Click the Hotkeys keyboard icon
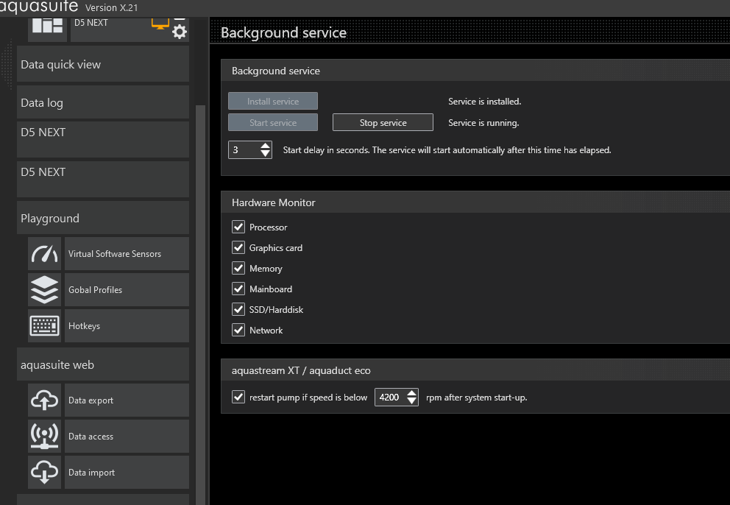The height and width of the screenshot is (505, 730). [x=45, y=326]
